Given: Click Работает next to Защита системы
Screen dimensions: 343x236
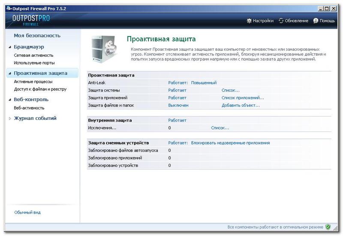Looking at the screenshot, I should [177, 90].
